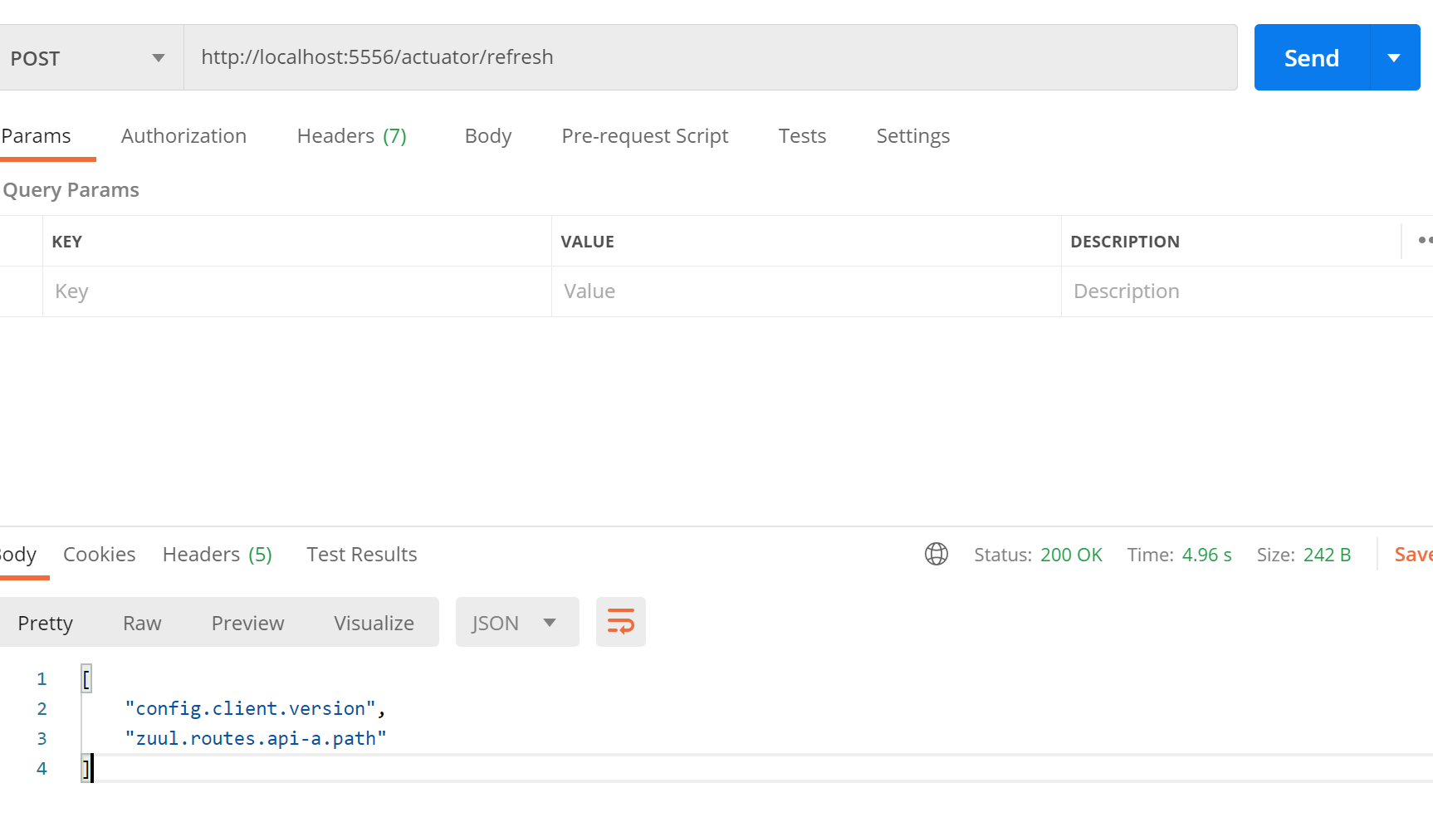1433x822 pixels.
Task: Open Pre-request Script tab
Action: coord(645,136)
